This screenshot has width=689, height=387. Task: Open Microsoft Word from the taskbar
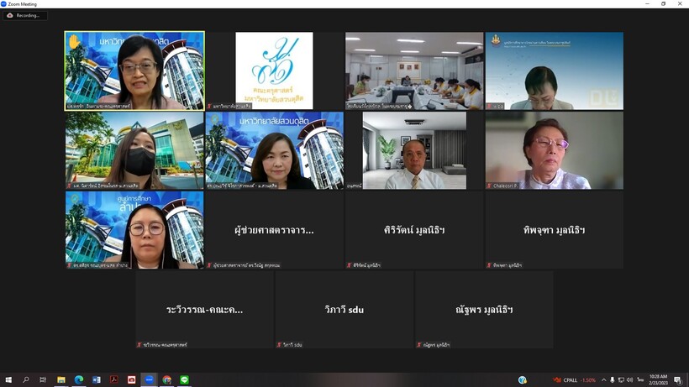(x=97, y=380)
